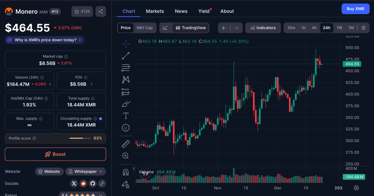
Task: Open 'Why is XMR's price down today?'
Action: (44, 40)
